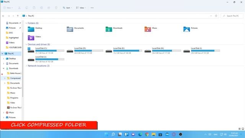Refresh the This PC view

click(216, 16)
